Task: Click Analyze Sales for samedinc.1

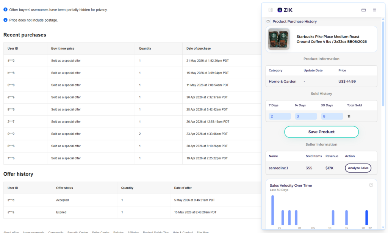Action: pos(358,168)
